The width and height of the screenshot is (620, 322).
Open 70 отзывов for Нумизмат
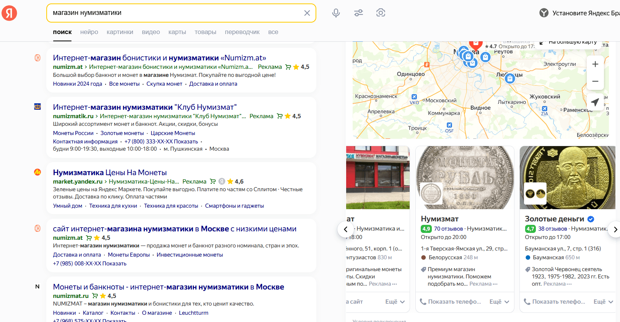(x=448, y=229)
